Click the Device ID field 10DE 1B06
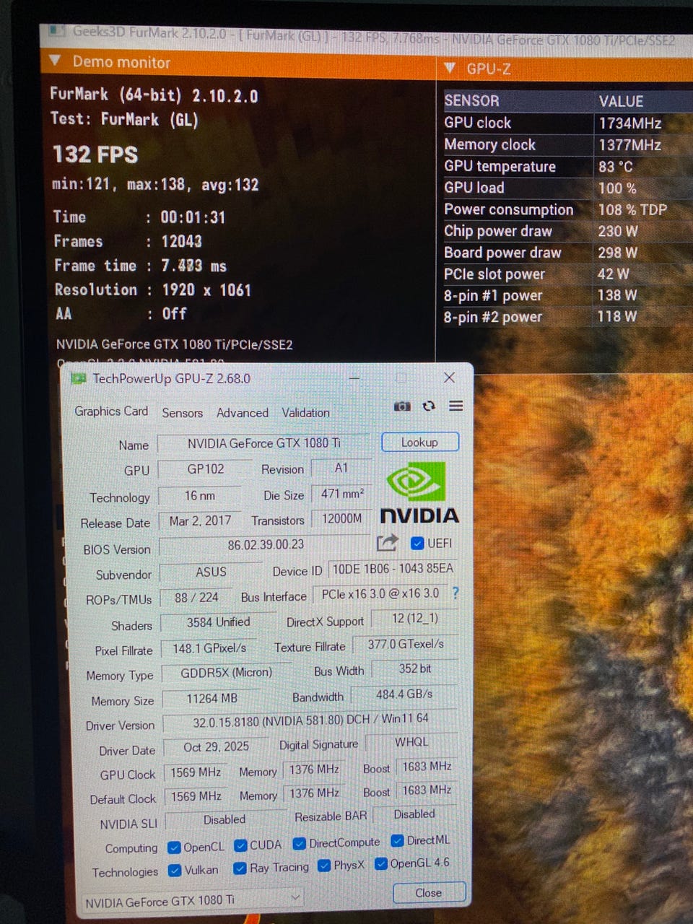Image resolution: width=693 pixels, height=924 pixels. [x=393, y=569]
